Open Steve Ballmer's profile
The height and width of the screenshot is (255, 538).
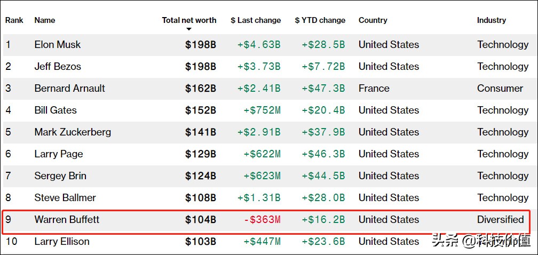(65, 198)
